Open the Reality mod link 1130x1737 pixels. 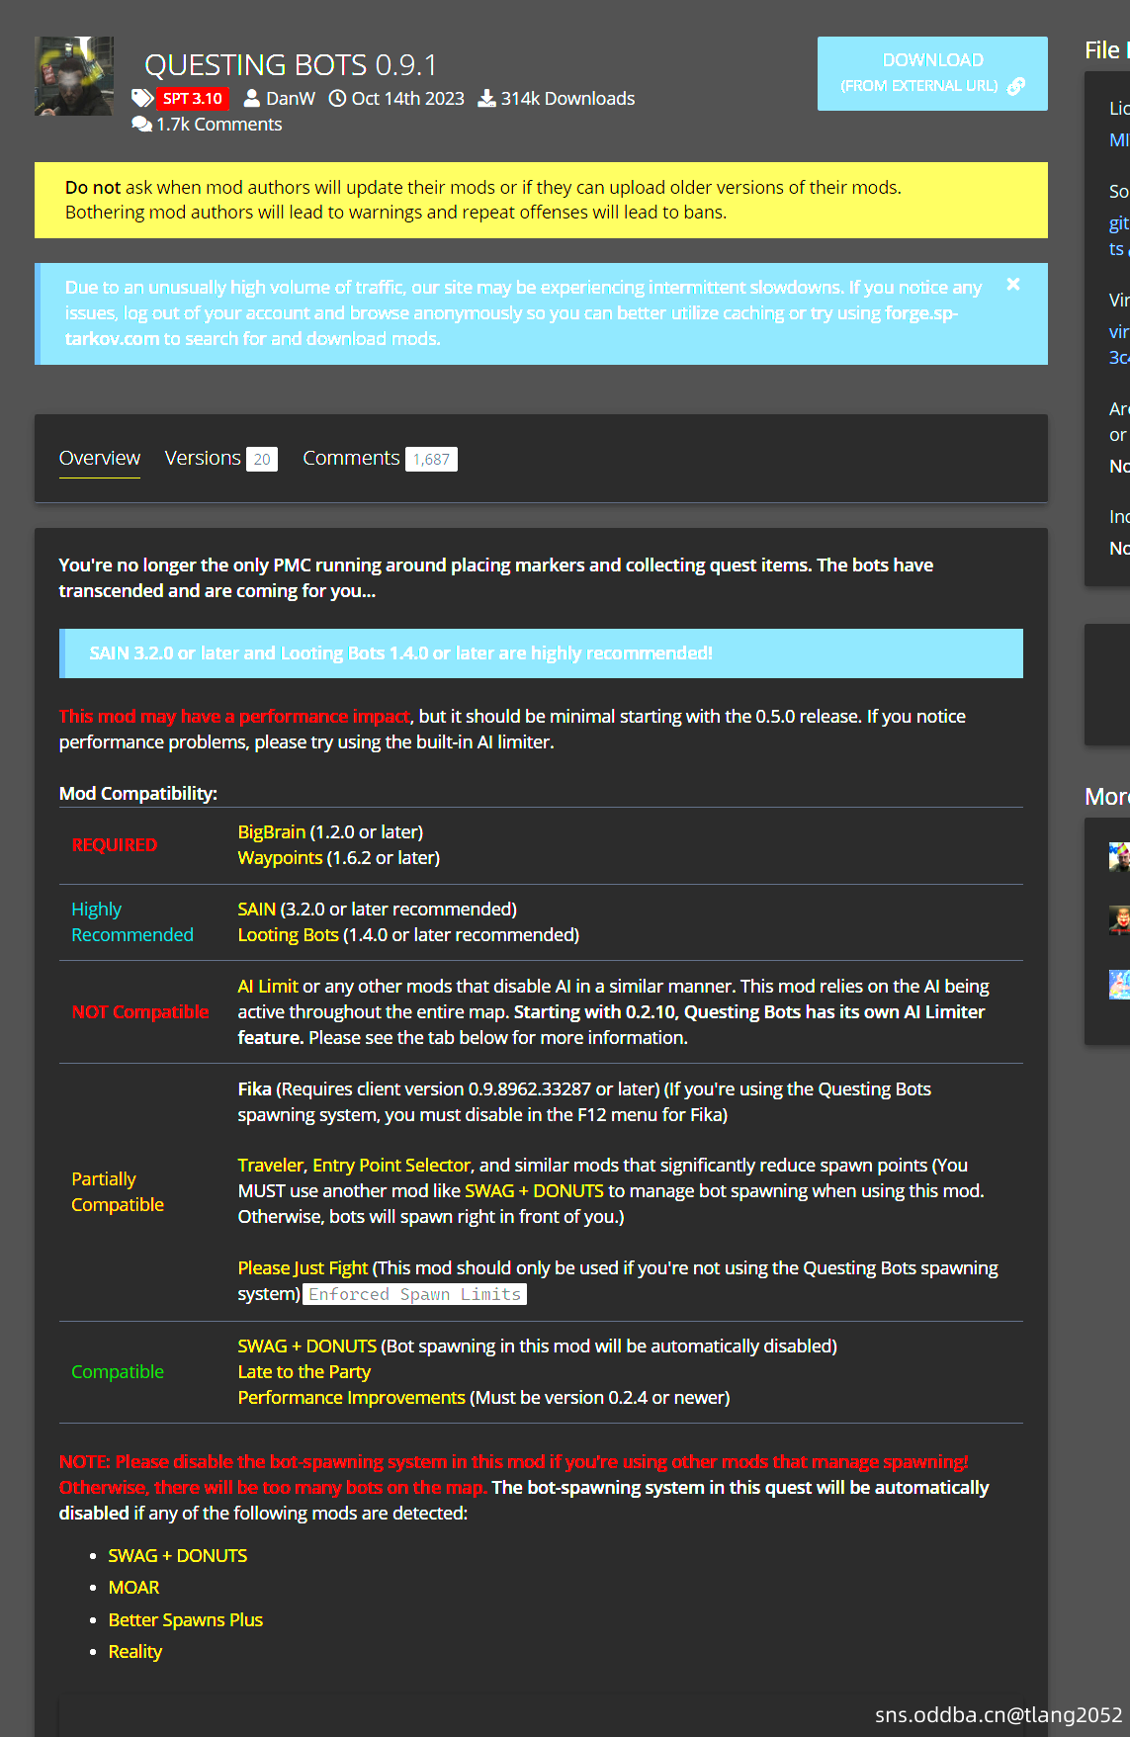point(135,1651)
